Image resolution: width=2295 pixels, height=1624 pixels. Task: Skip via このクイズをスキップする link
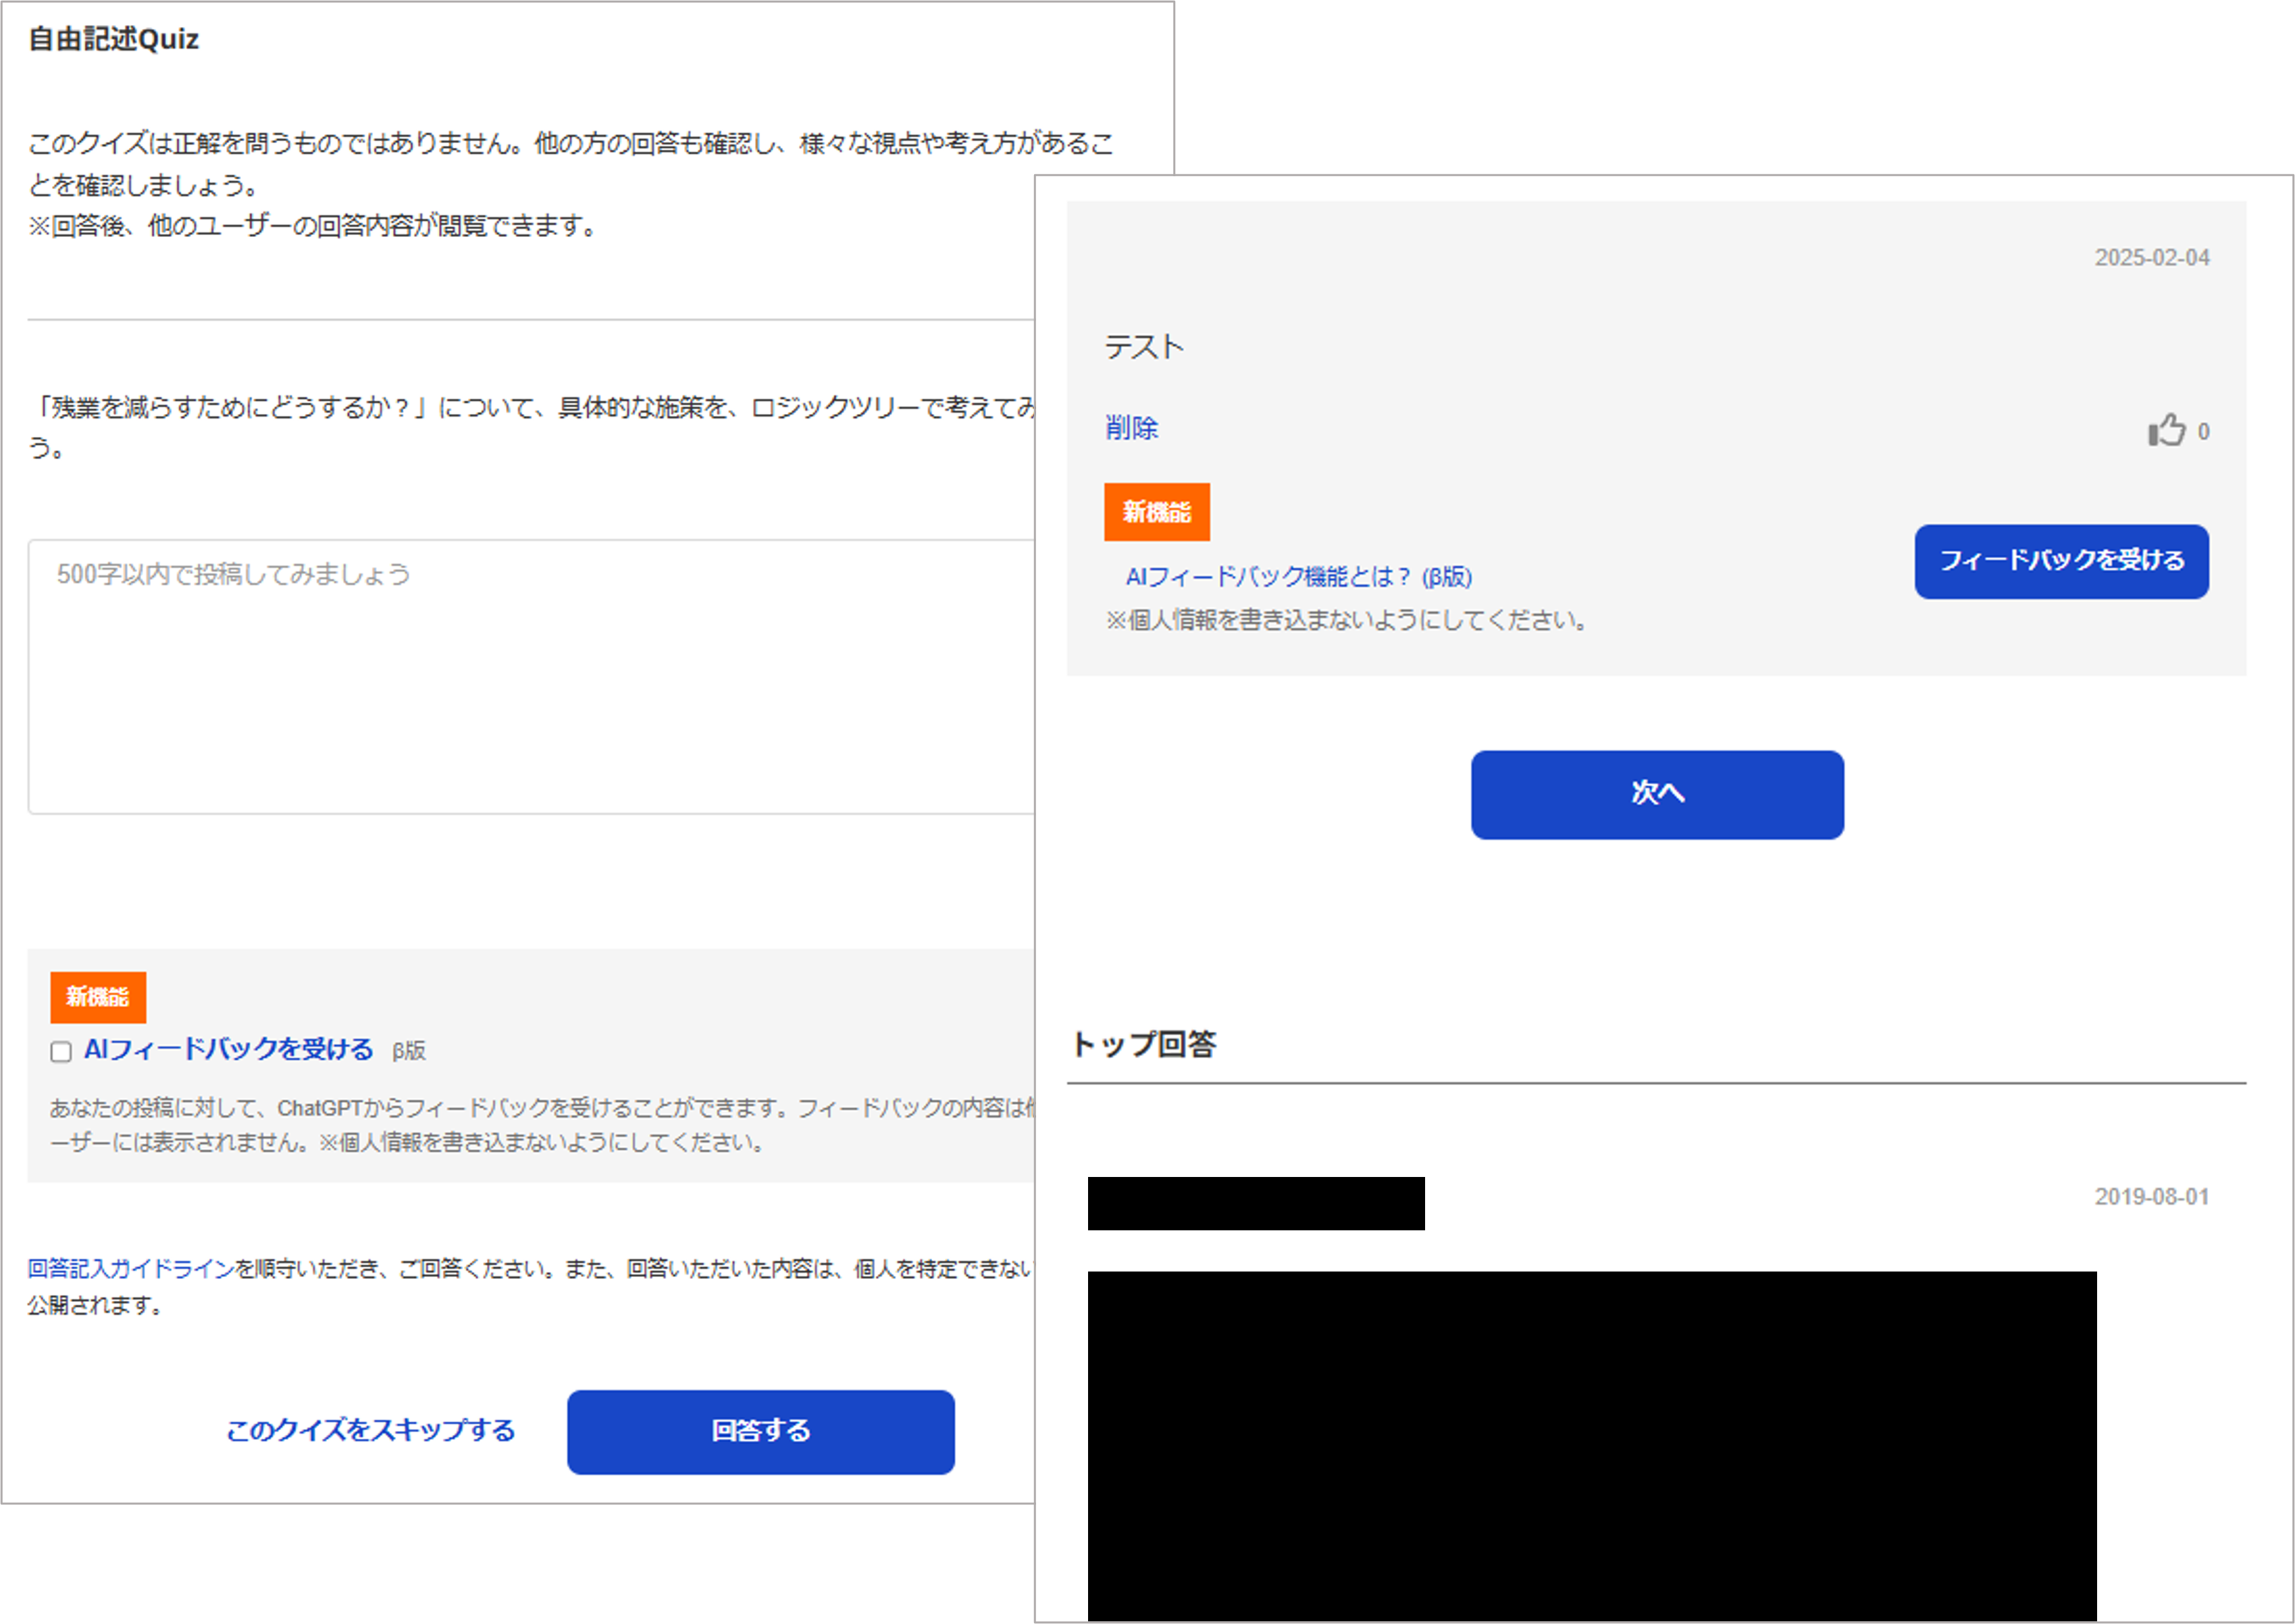(x=370, y=1431)
